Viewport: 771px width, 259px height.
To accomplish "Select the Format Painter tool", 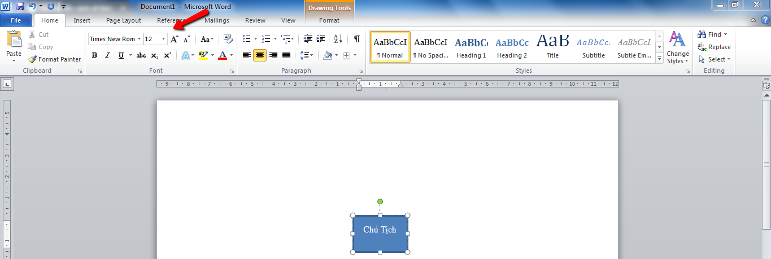I will [55, 59].
